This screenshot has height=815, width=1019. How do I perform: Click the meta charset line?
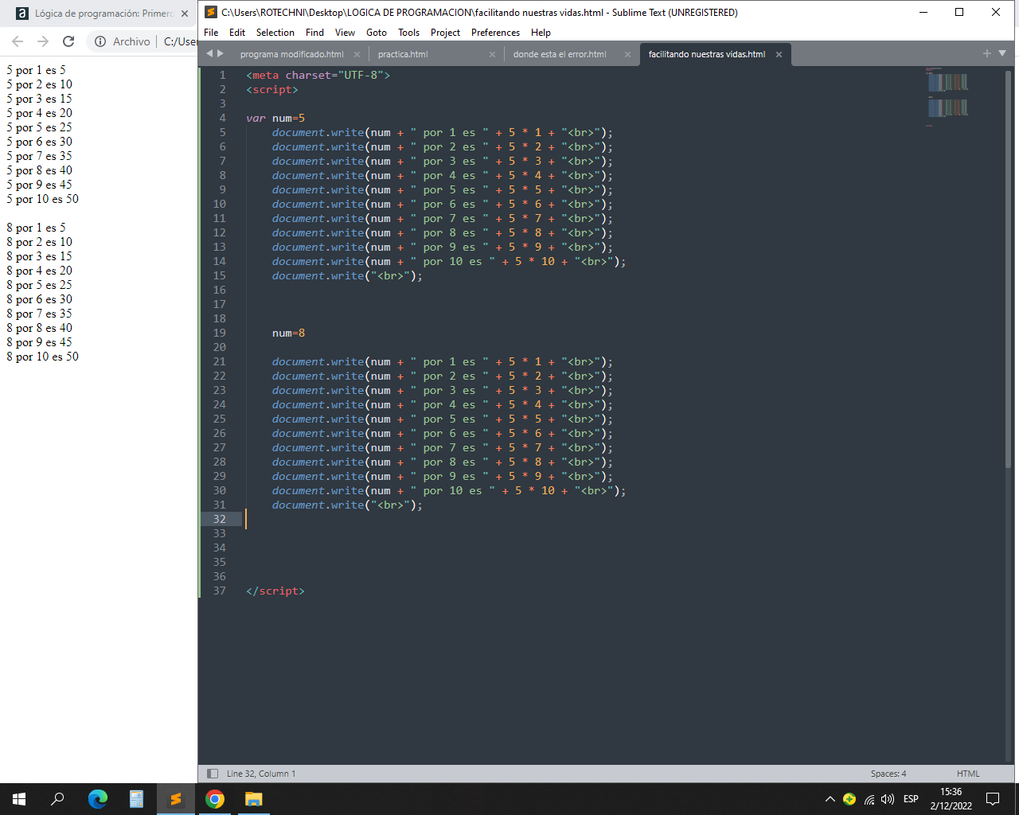point(318,75)
